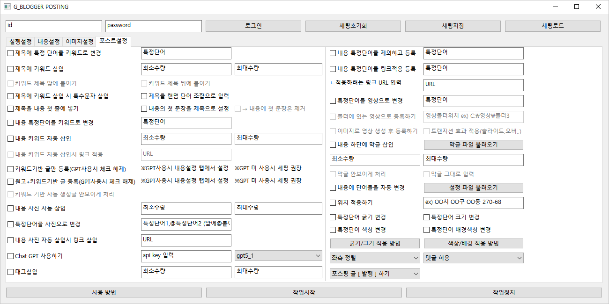Open the '댓글 허용' dropdown
Image resolution: width=609 pixels, height=304 pixels.
(x=473, y=258)
